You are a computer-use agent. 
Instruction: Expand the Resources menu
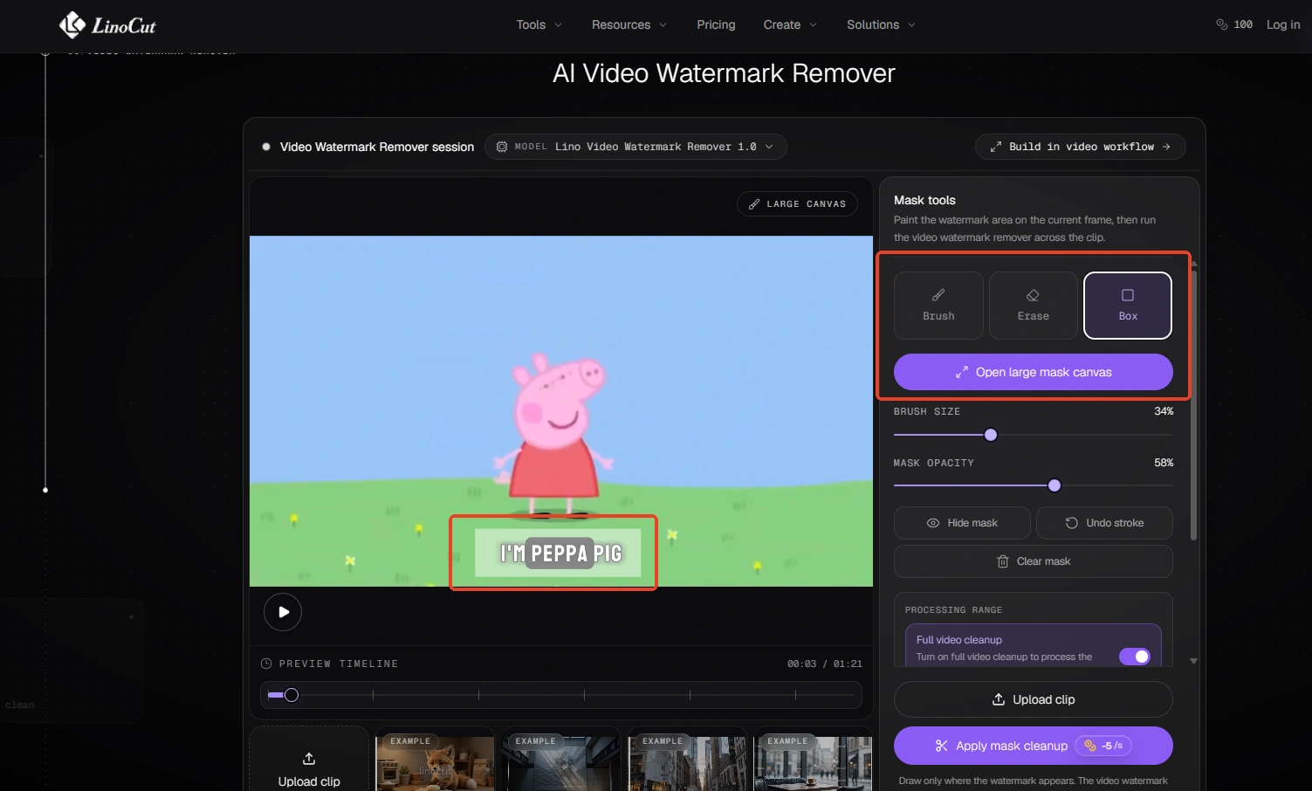pos(629,24)
